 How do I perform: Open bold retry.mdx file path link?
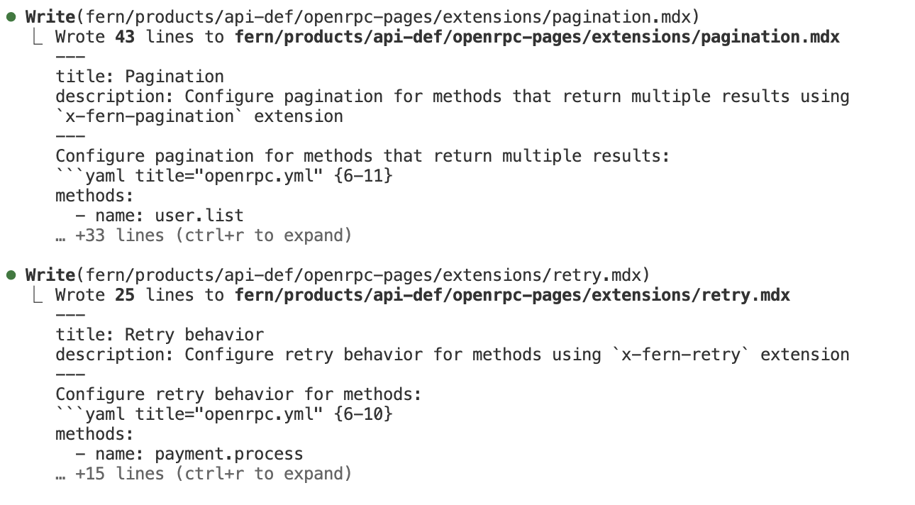(x=512, y=294)
